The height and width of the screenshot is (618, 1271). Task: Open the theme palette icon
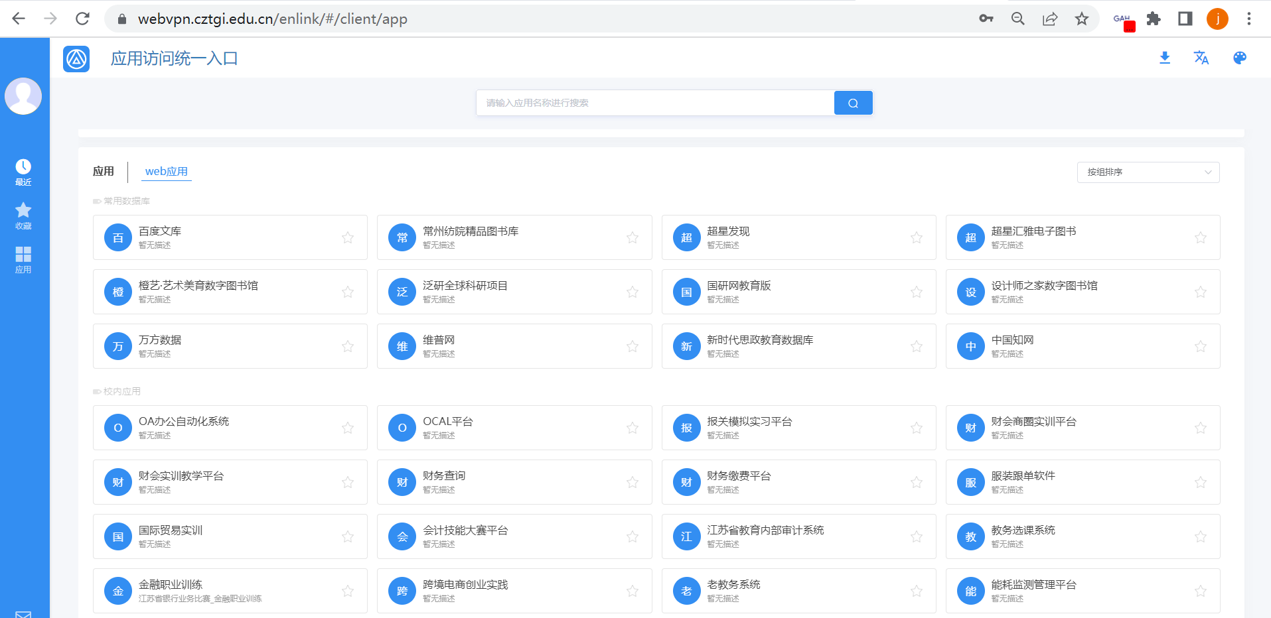(1240, 58)
